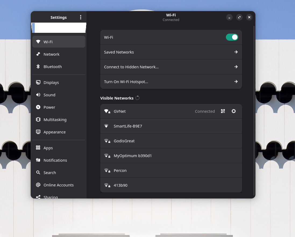295x237 pixels.
Task: Click the Bluetooth icon in sidebar
Action: tap(38, 67)
